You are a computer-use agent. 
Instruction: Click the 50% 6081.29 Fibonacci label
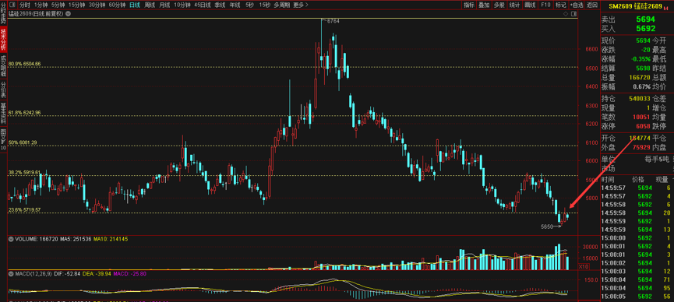click(23, 142)
